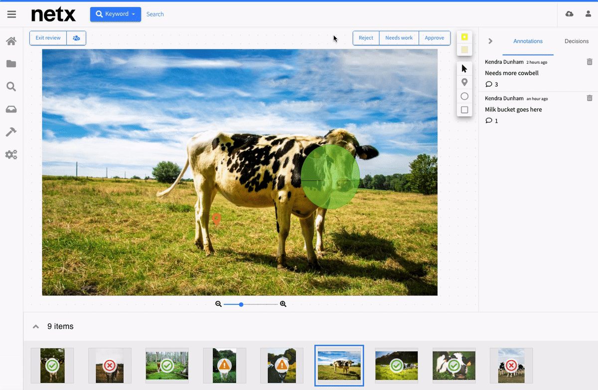Select the last thumbnail with rejected mark
Screen dimensions: 598x390
pyautogui.click(x=511, y=366)
